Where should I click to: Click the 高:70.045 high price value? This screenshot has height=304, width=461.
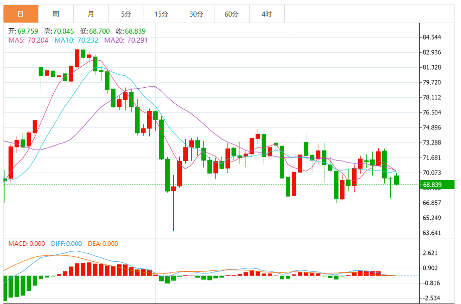click(59, 31)
